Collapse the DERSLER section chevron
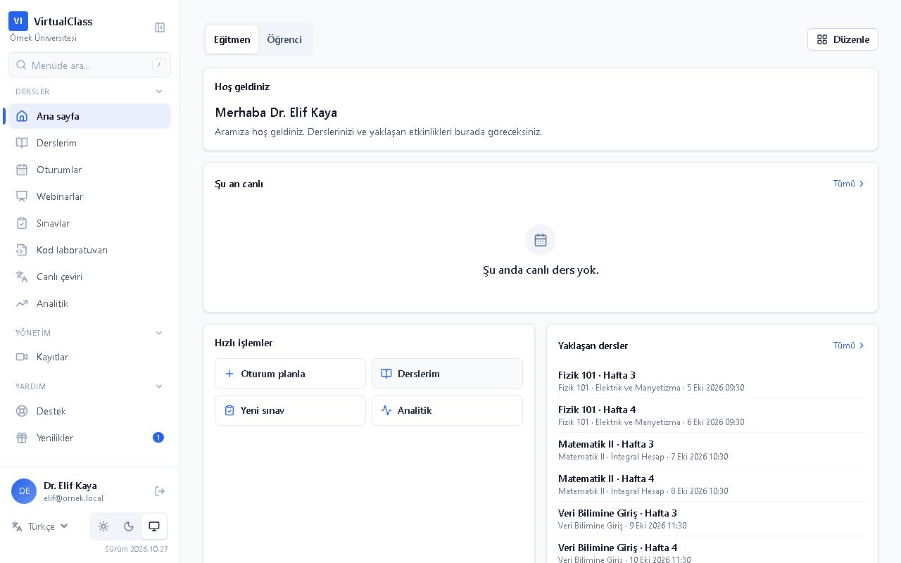The width and height of the screenshot is (901, 563). (x=159, y=91)
